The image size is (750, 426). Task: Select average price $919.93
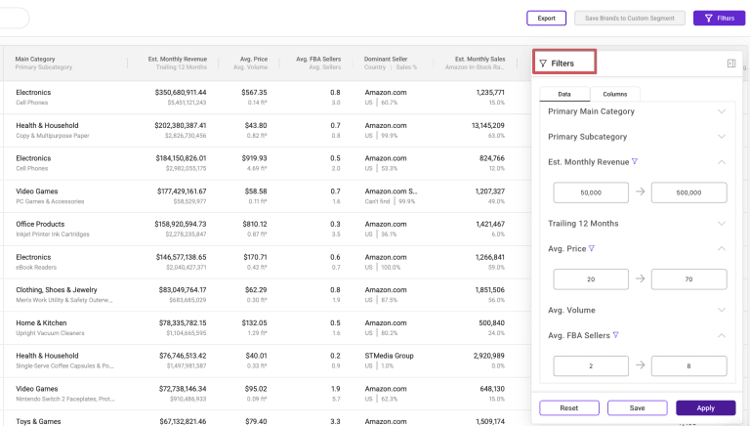(x=254, y=158)
